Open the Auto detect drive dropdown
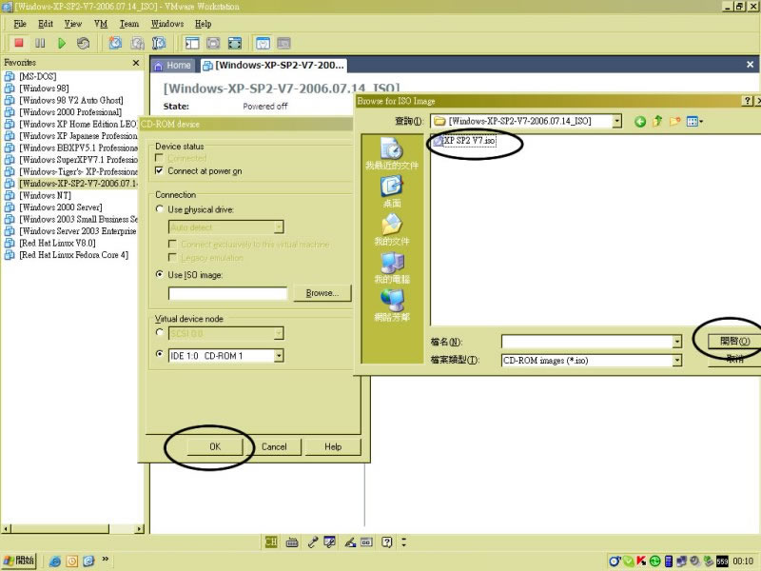The width and height of the screenshot is (761, 571). pyautogui.click(x=279, y=226)
